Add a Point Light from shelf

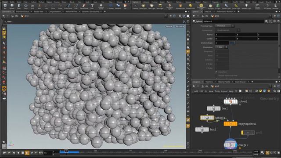click(x=143, y=6)
